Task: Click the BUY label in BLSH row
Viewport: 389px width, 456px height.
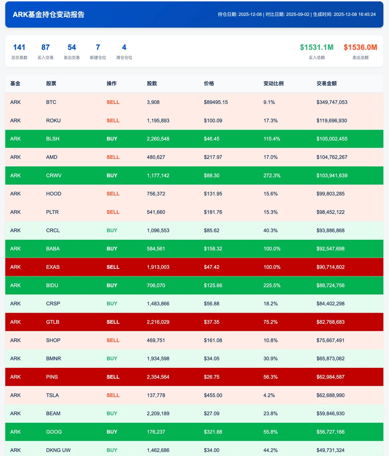Action: tap(112, 139)
